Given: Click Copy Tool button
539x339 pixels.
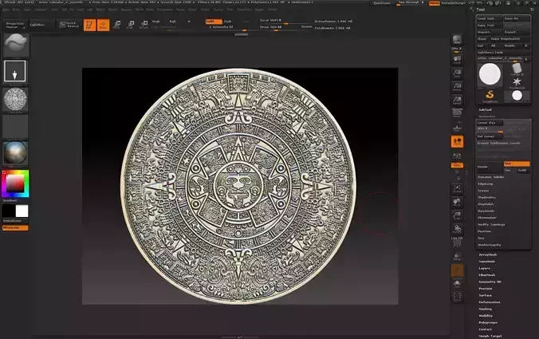Looking at the screenshot, I should (x=490, y=26).
